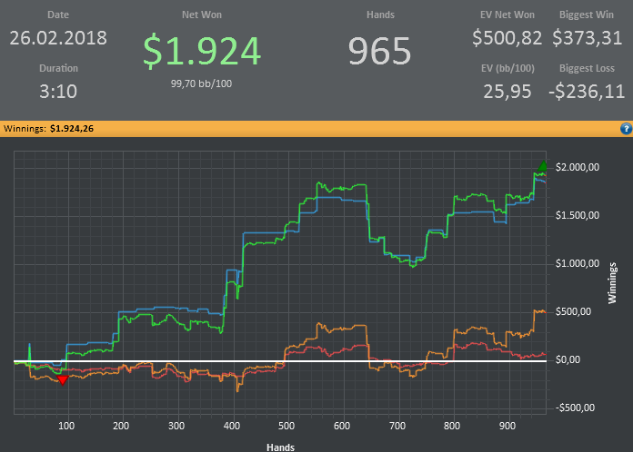The width and height of the screenshot is (633, 452).
Task: Click the $500,00 axis label
Action: pyautogui.click(x=573, y=311)
